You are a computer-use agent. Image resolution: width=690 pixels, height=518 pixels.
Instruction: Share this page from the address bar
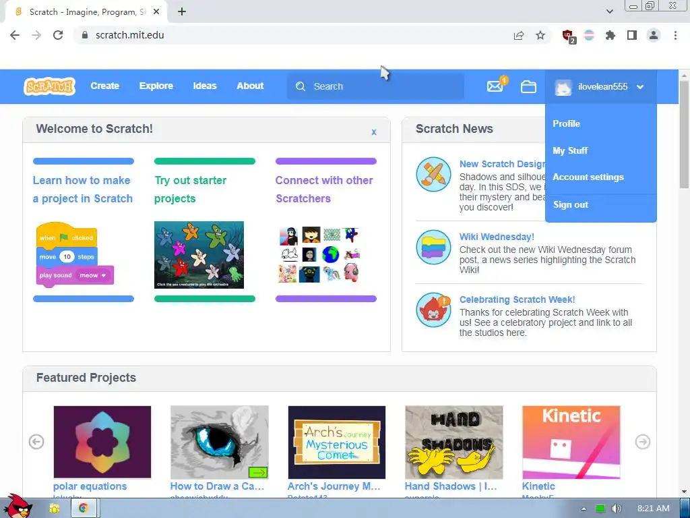(519, 35)
